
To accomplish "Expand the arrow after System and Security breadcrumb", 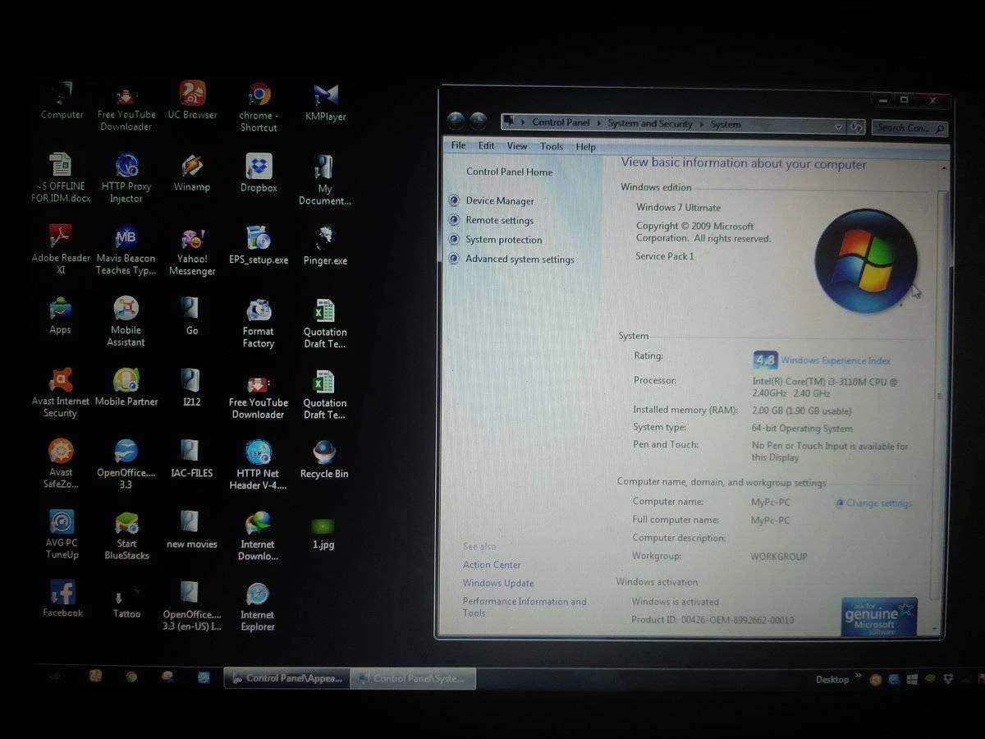I will 701,125.
